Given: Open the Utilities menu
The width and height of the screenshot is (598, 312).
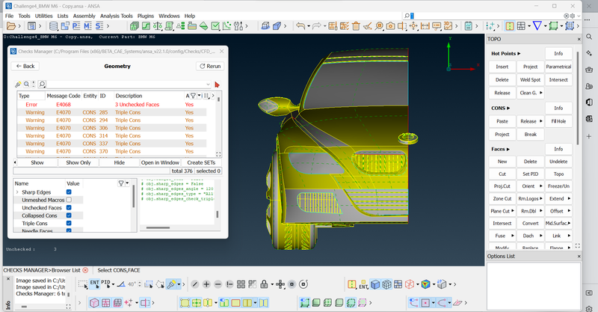Looking at the screenshot, I should 44,16.
